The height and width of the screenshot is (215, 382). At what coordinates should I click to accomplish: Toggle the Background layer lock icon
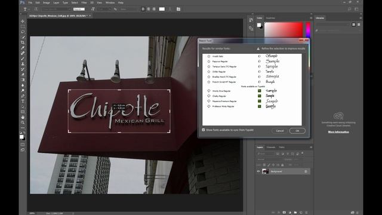tap(306, 171)
